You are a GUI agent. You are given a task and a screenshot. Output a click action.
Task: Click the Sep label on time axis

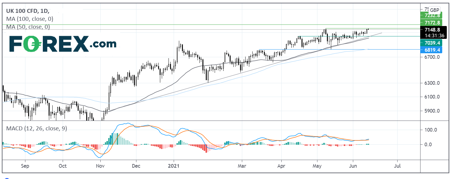(25, 166)
